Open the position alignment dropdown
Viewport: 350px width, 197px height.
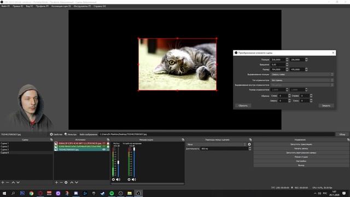pyautogui.click(x=302, y=74)
